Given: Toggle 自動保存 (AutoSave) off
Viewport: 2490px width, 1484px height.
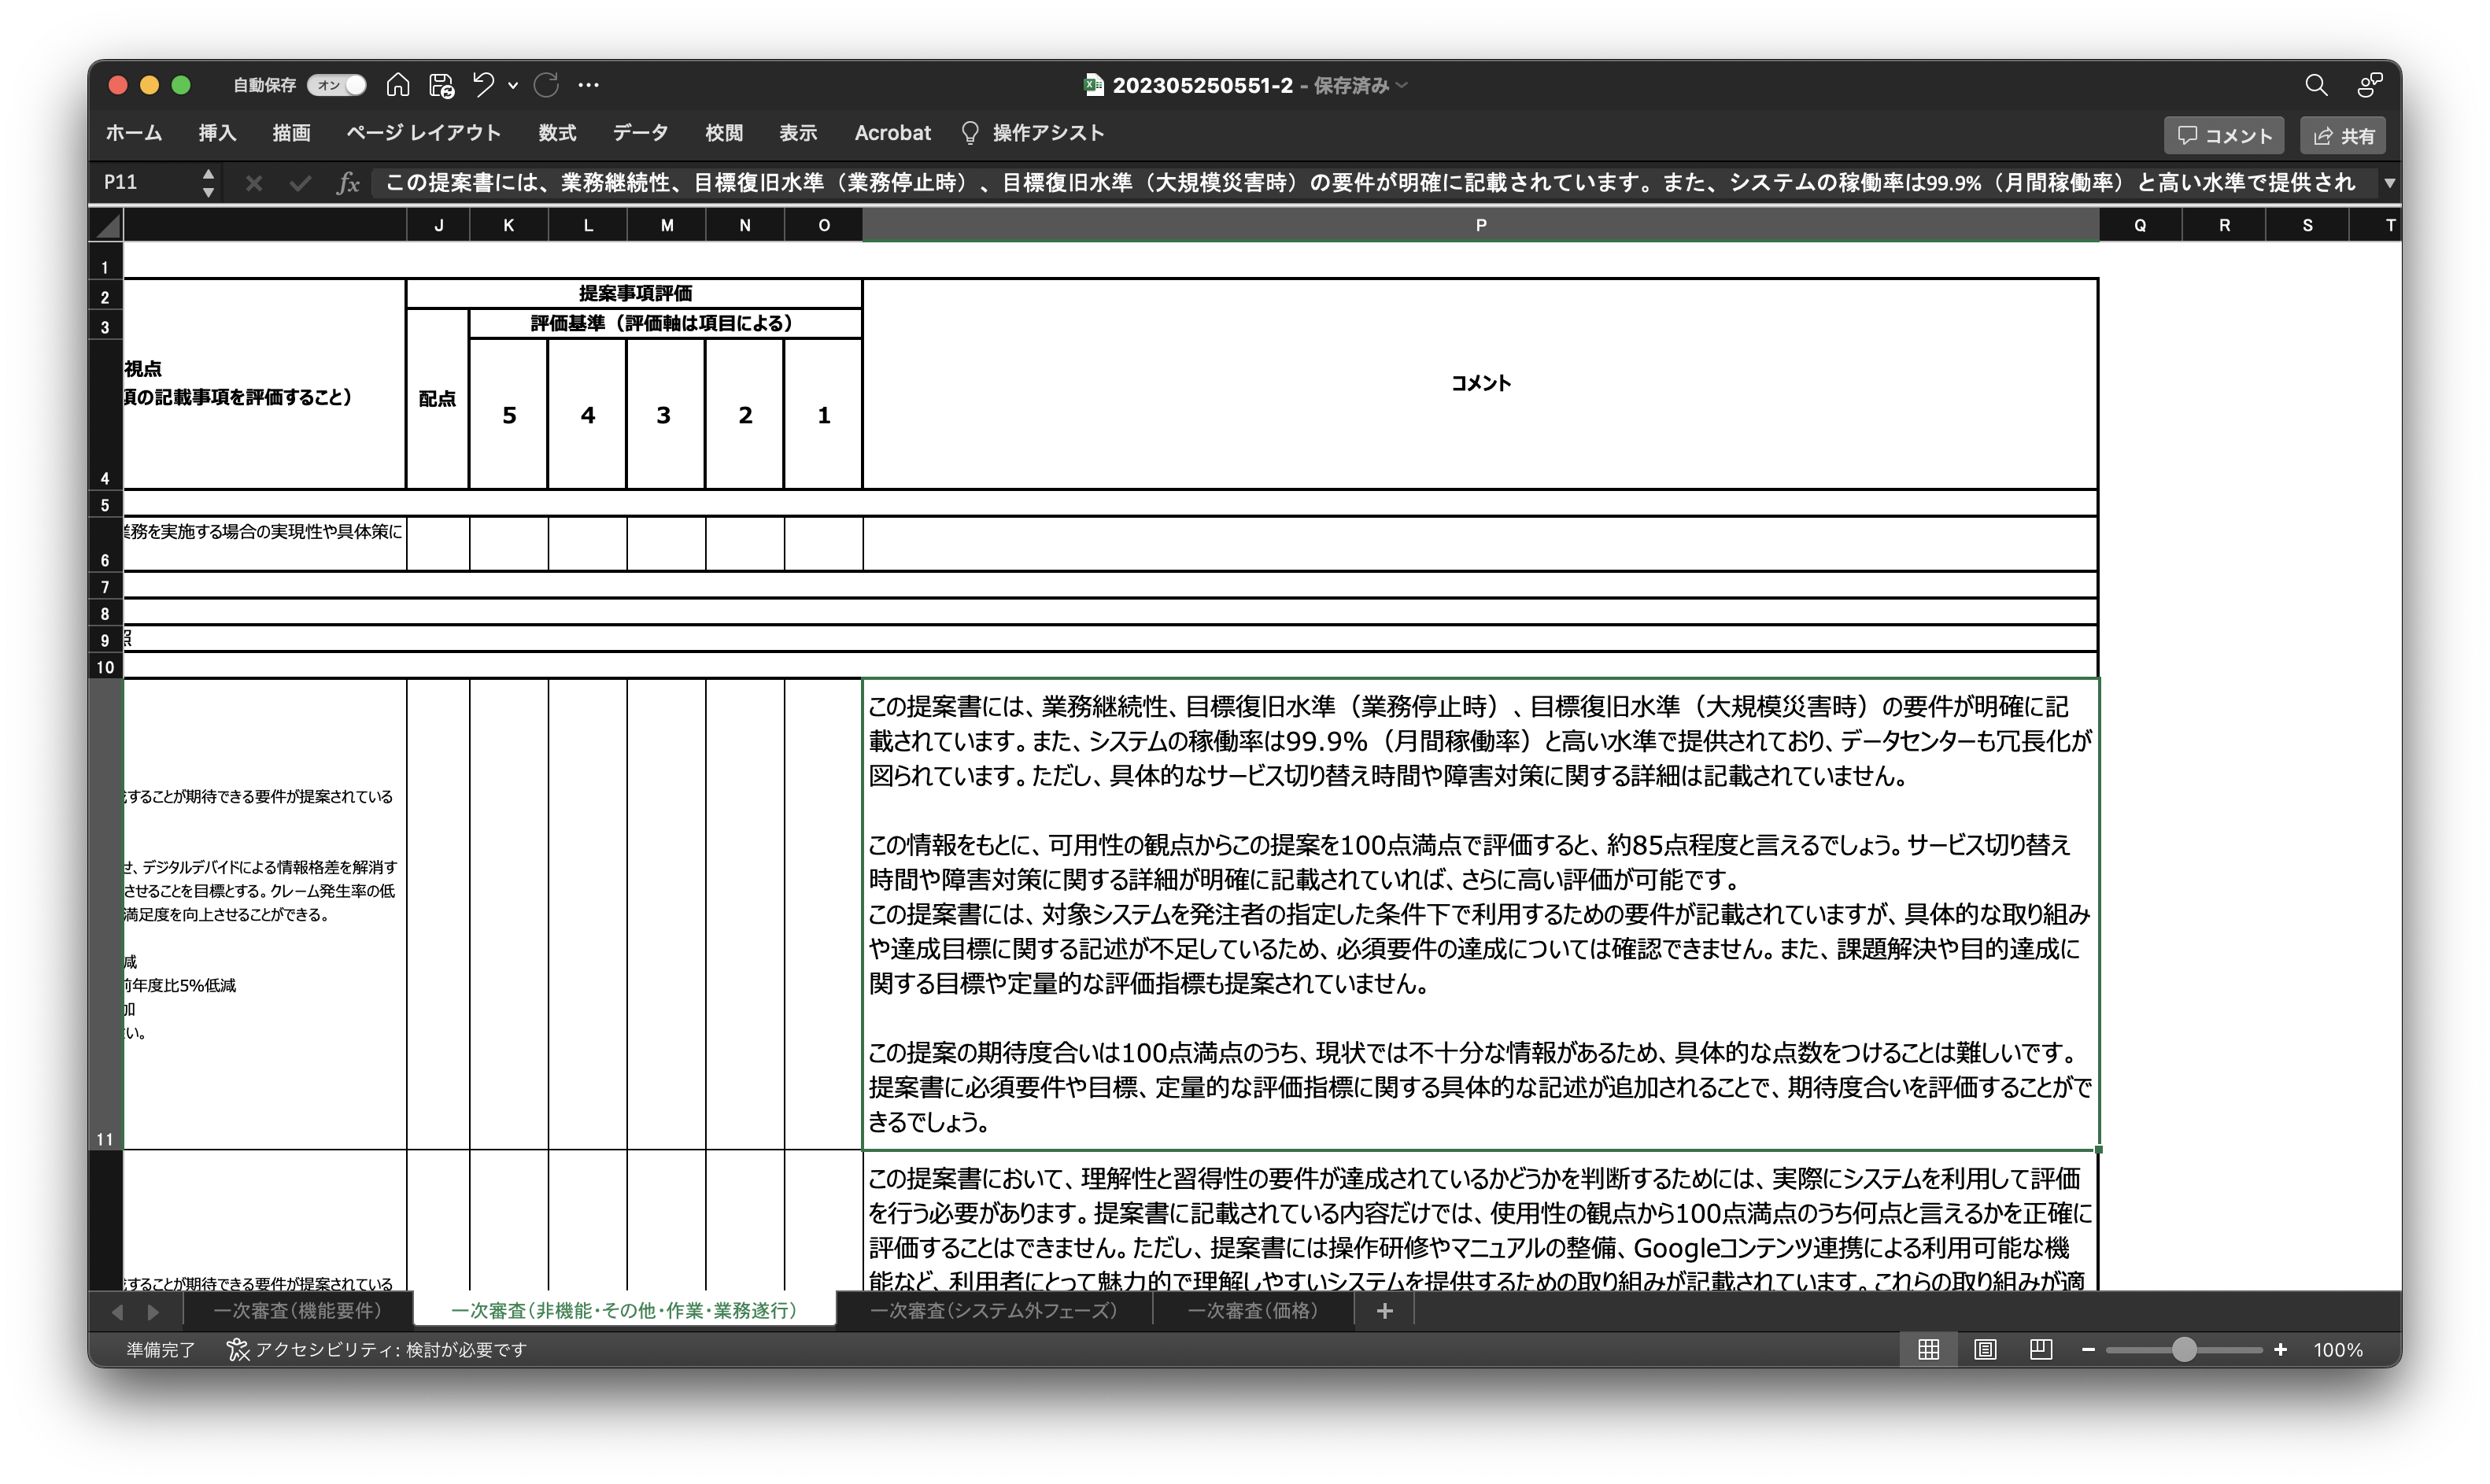Looking at the screenshot, I should [x=337, y=85].
